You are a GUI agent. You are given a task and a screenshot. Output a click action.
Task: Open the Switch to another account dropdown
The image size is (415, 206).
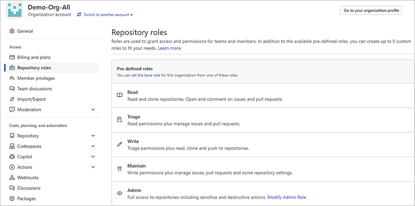coord(108,15)
